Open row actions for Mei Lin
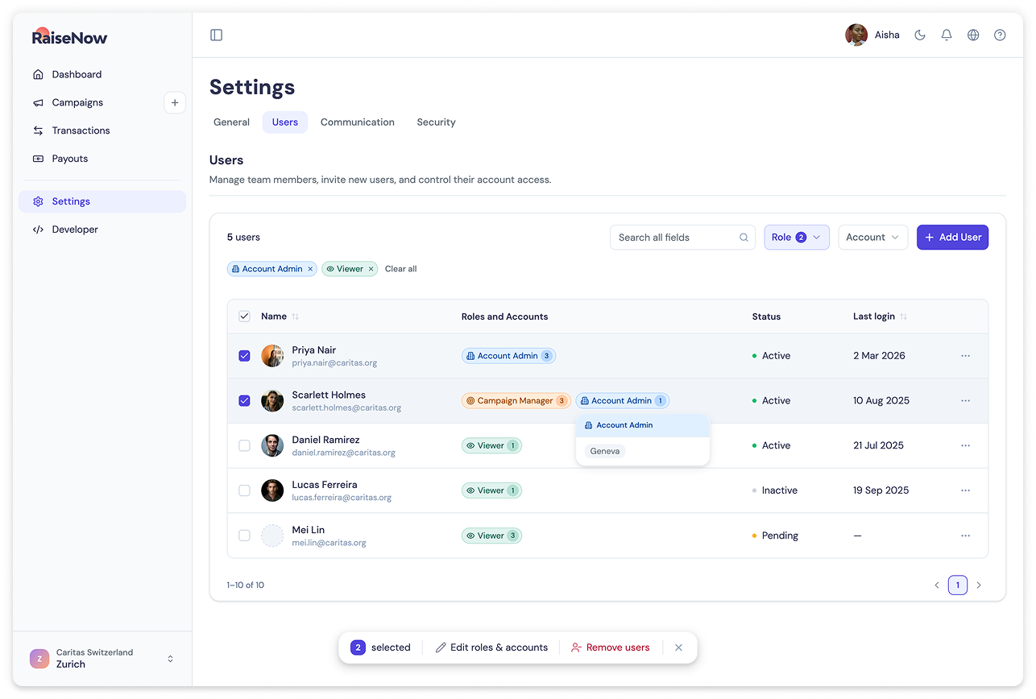This screenshot has height=699, width=1036. point(965,536)
